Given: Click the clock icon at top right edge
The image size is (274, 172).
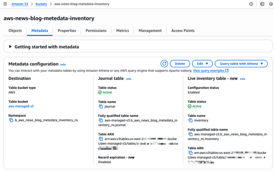Looking at the screenshot, I should (271, 4).
